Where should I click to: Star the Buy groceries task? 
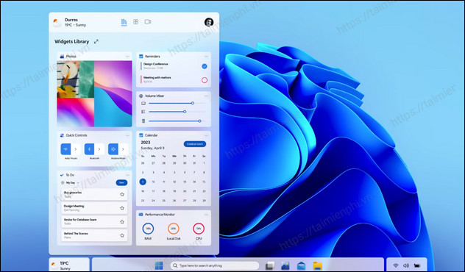(x=122, y=194)
